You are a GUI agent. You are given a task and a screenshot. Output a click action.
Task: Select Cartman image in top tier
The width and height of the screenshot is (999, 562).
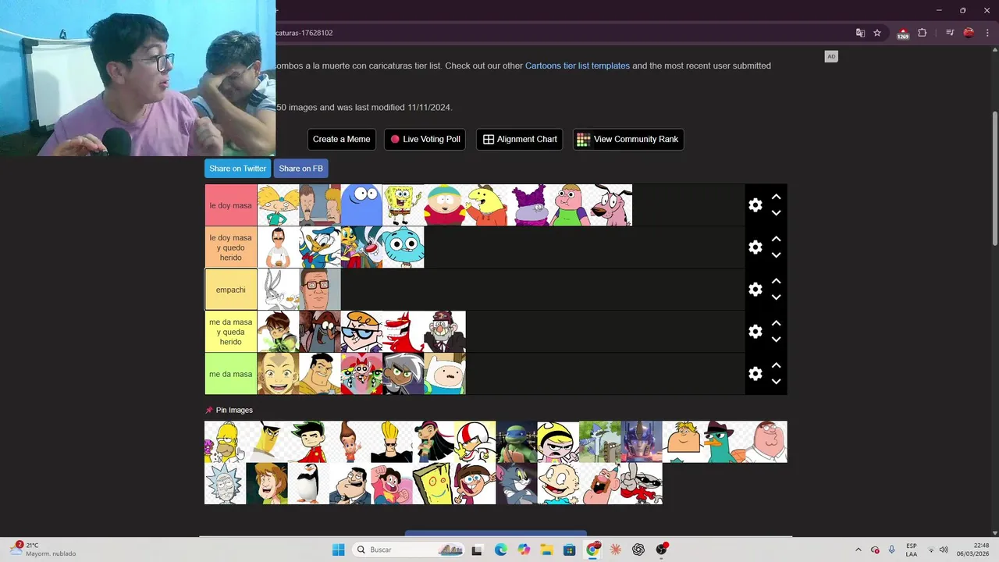click(445, 205)
